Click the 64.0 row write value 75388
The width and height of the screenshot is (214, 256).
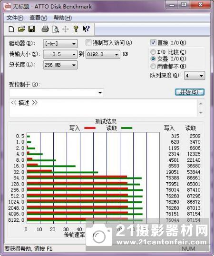(173, 178)
